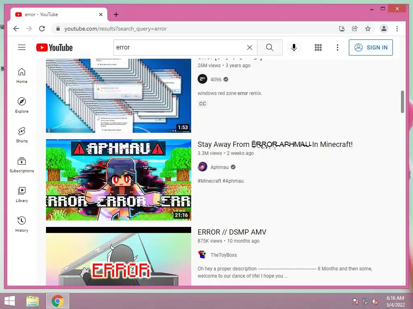Start voice search with the microphone
Image resolution: width=413 pixels, height=309 pixels.
pyautogui.click(x=294, y=47)
